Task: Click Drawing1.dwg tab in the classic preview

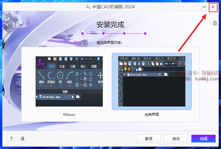Action: tap(138, 74)
